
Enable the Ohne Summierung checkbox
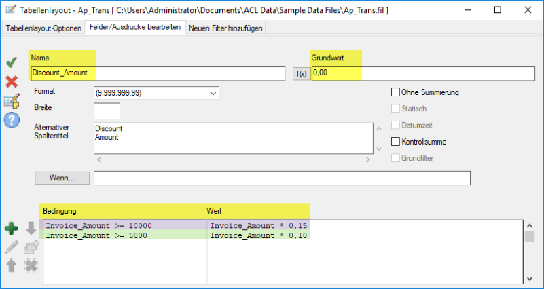(395, 92)
